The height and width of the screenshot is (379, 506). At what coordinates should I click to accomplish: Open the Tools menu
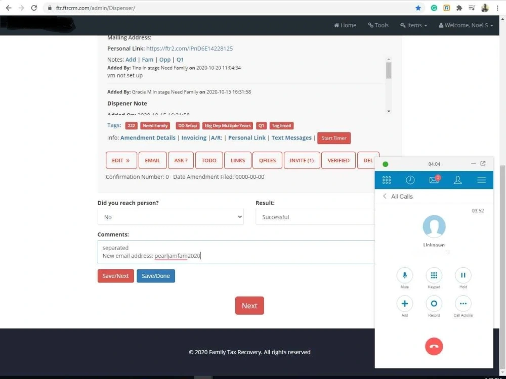click(378, 25)
